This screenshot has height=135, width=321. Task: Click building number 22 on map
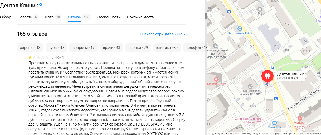[268, 109]
